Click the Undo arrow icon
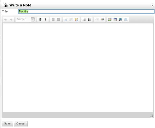155x128 pixels. coord(6,20)
